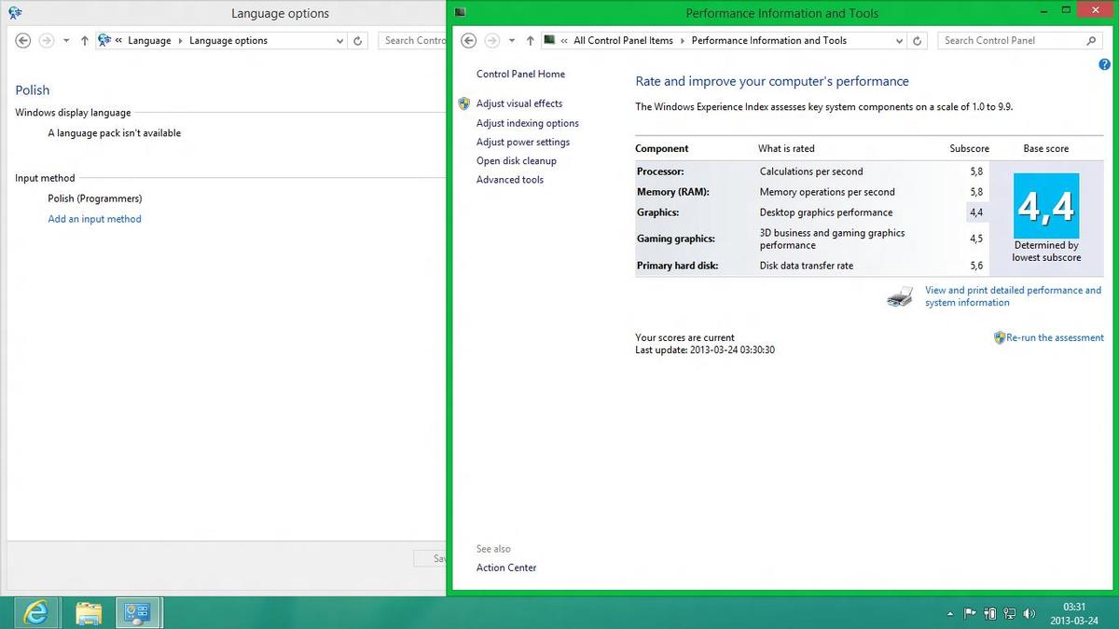Open disk cleanup link
This screenshot has height=629, width=1119.
517,161
